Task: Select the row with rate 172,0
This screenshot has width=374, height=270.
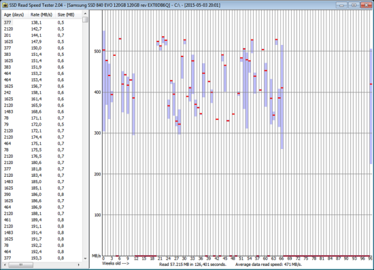Action: [41, 124]
